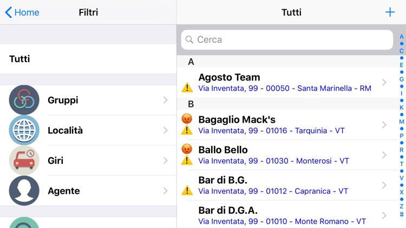Select the Località filter label

coord(65,130)
